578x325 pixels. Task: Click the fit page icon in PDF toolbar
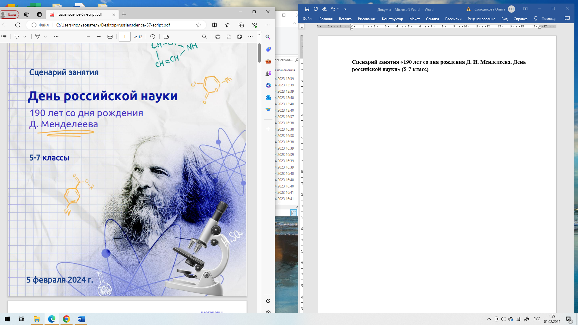point(110,36)
